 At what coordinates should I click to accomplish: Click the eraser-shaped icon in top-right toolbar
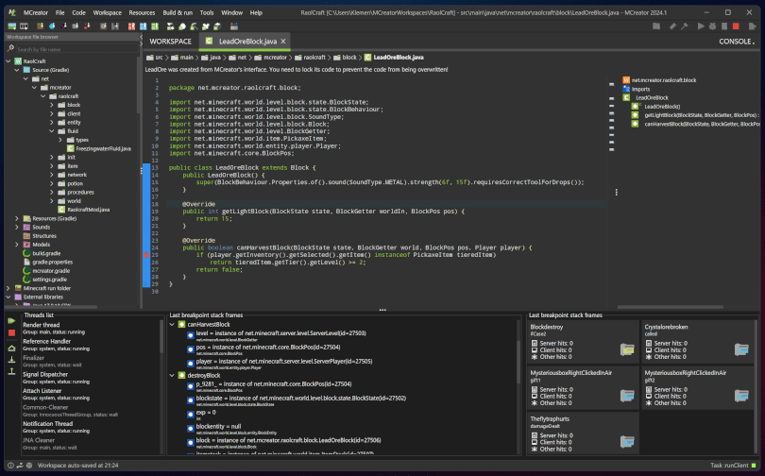coord(672,26)
